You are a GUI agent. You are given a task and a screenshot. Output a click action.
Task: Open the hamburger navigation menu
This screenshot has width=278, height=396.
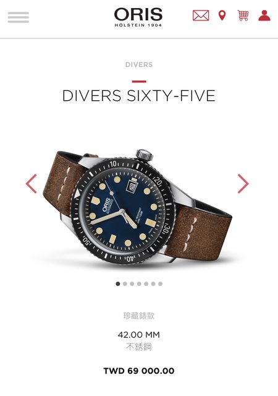(x=18, y=17)
